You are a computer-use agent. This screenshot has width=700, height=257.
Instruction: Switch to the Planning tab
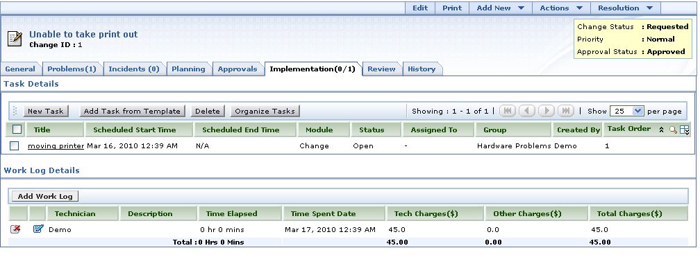[x=188, y=69]
